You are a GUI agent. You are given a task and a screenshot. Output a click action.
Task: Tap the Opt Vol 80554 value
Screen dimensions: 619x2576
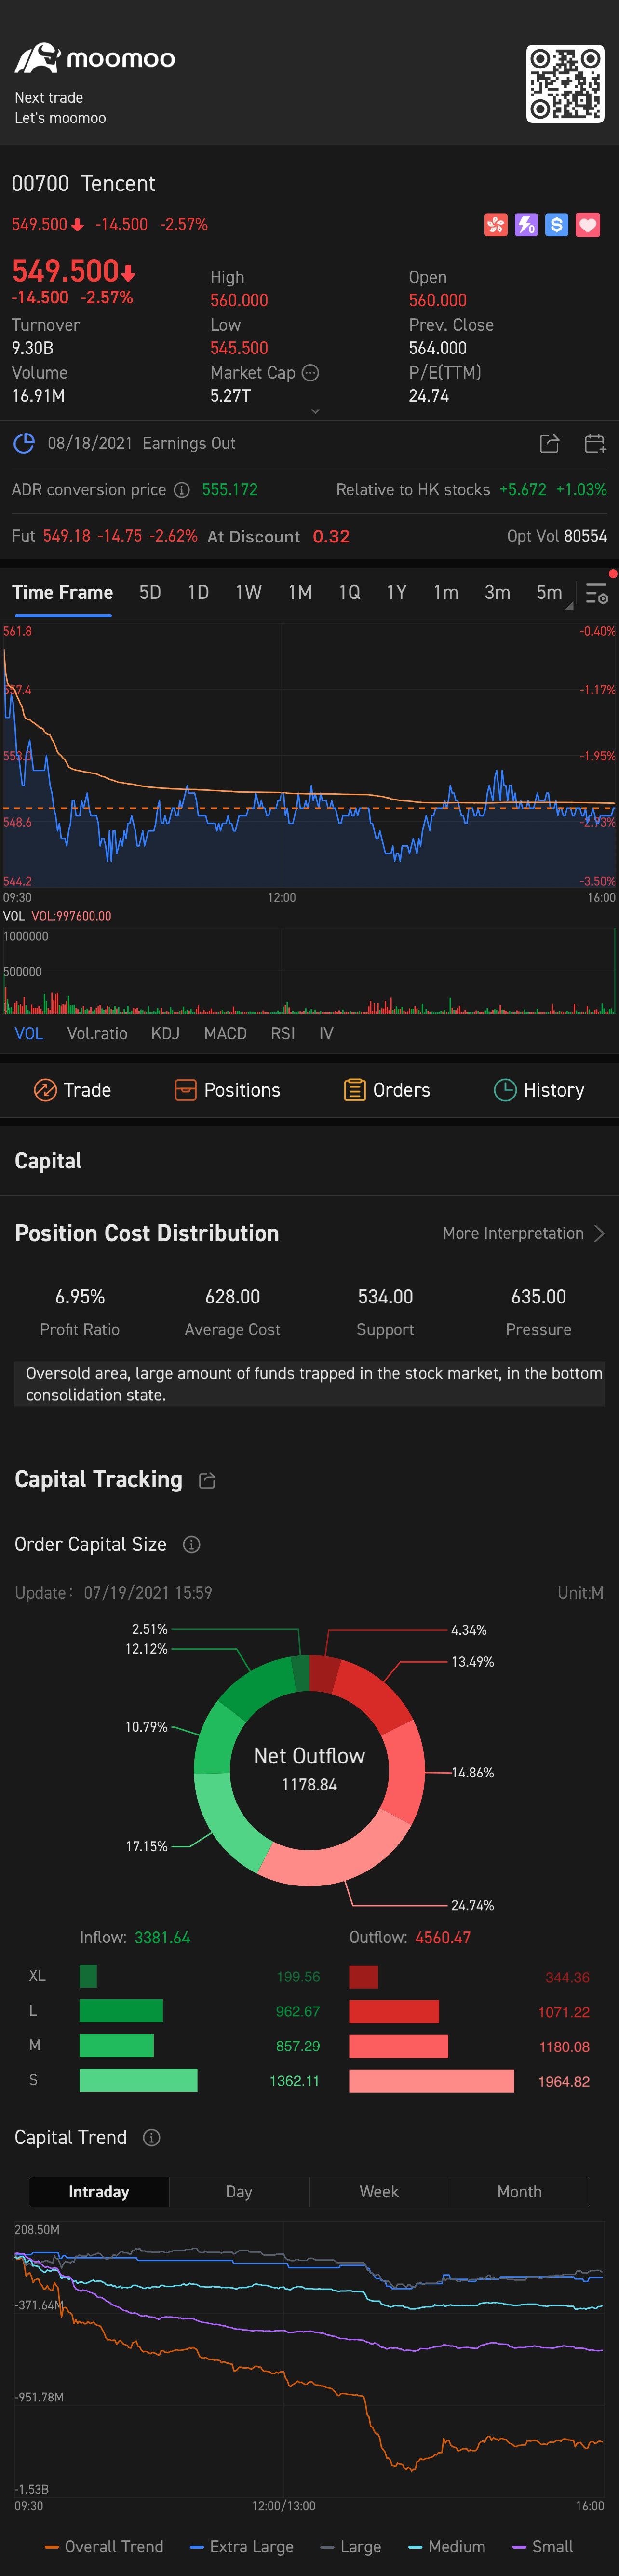(x=557, y=536)
